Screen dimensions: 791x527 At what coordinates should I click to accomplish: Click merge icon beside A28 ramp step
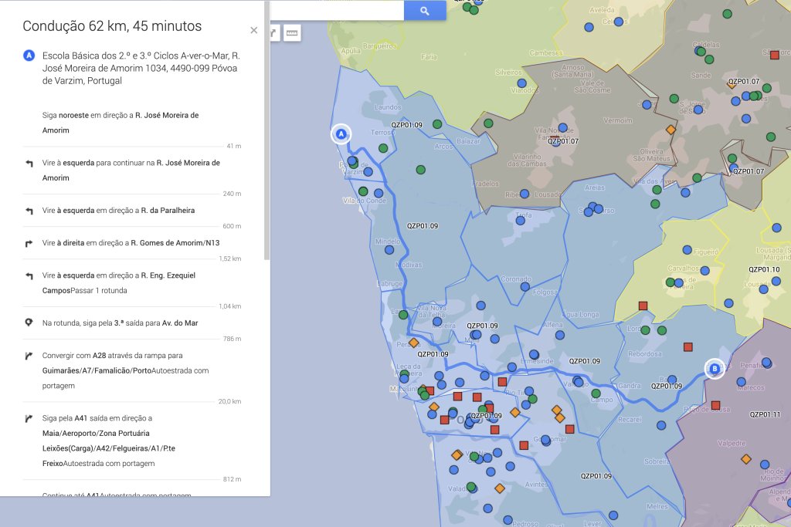click(29, 356)
